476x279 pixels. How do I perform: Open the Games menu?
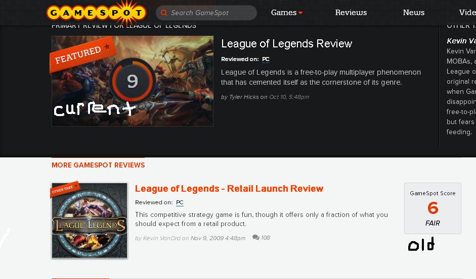(284, 13)
